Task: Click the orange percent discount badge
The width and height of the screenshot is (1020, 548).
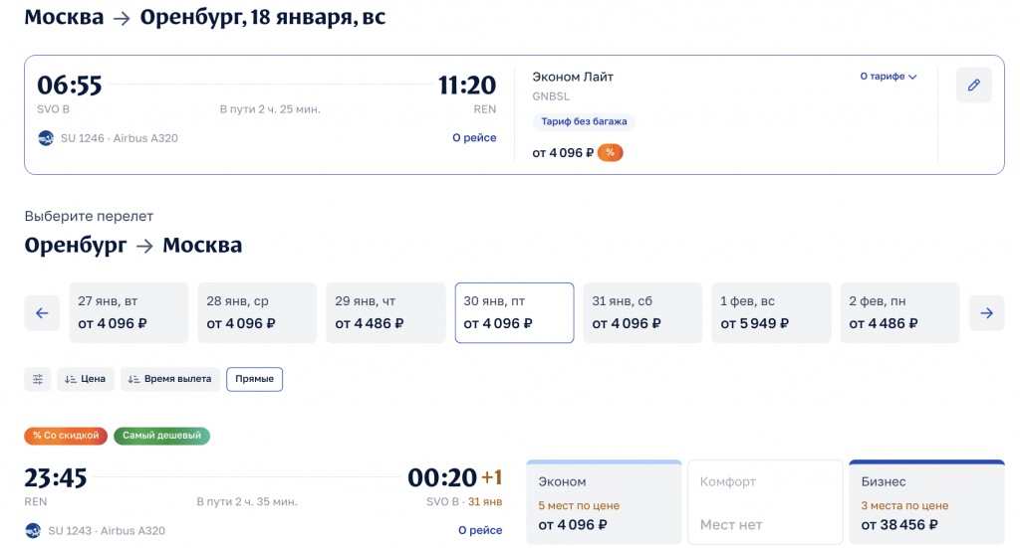Action: coord(610,152)
